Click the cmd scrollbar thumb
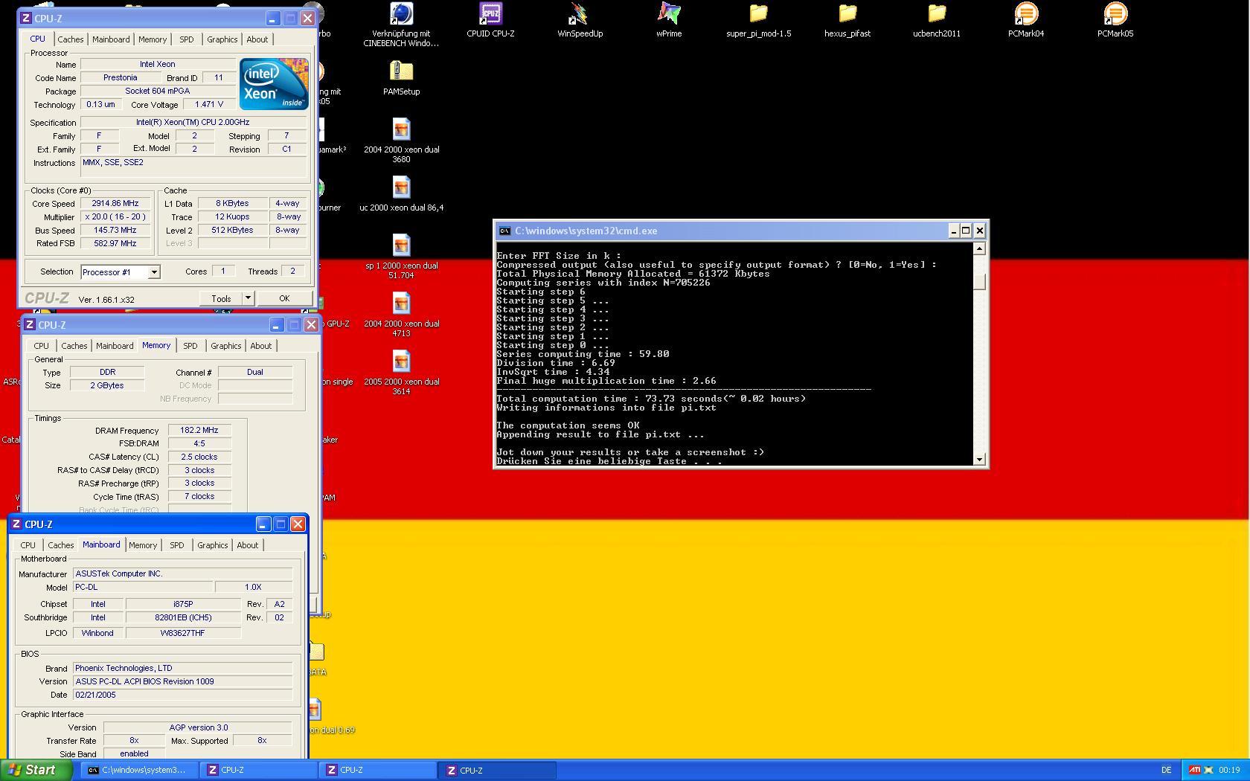Screen dimensions: 1250x781 tap(980, 282)
